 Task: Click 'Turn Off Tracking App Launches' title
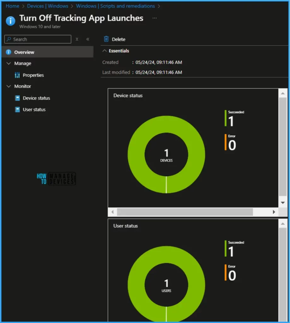click(x=81, y=18)
